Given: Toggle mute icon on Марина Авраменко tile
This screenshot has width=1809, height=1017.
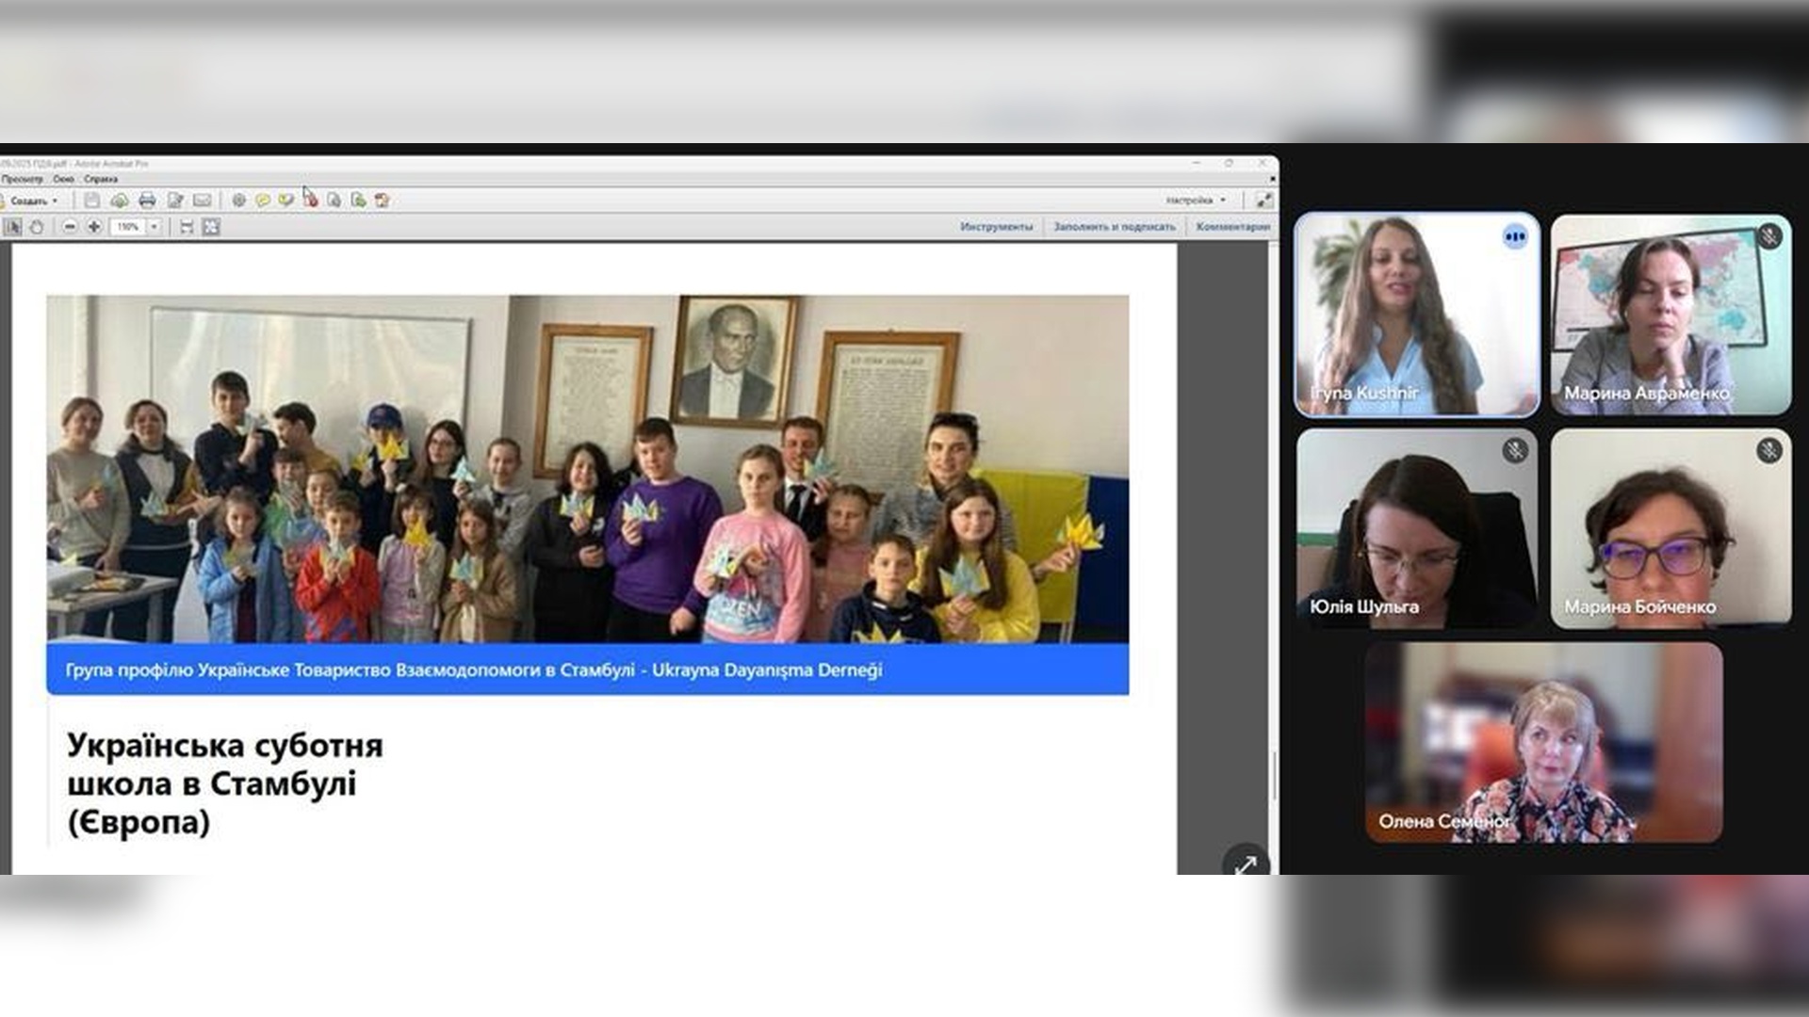Looking at the screenshot, I should (1769, 236).
